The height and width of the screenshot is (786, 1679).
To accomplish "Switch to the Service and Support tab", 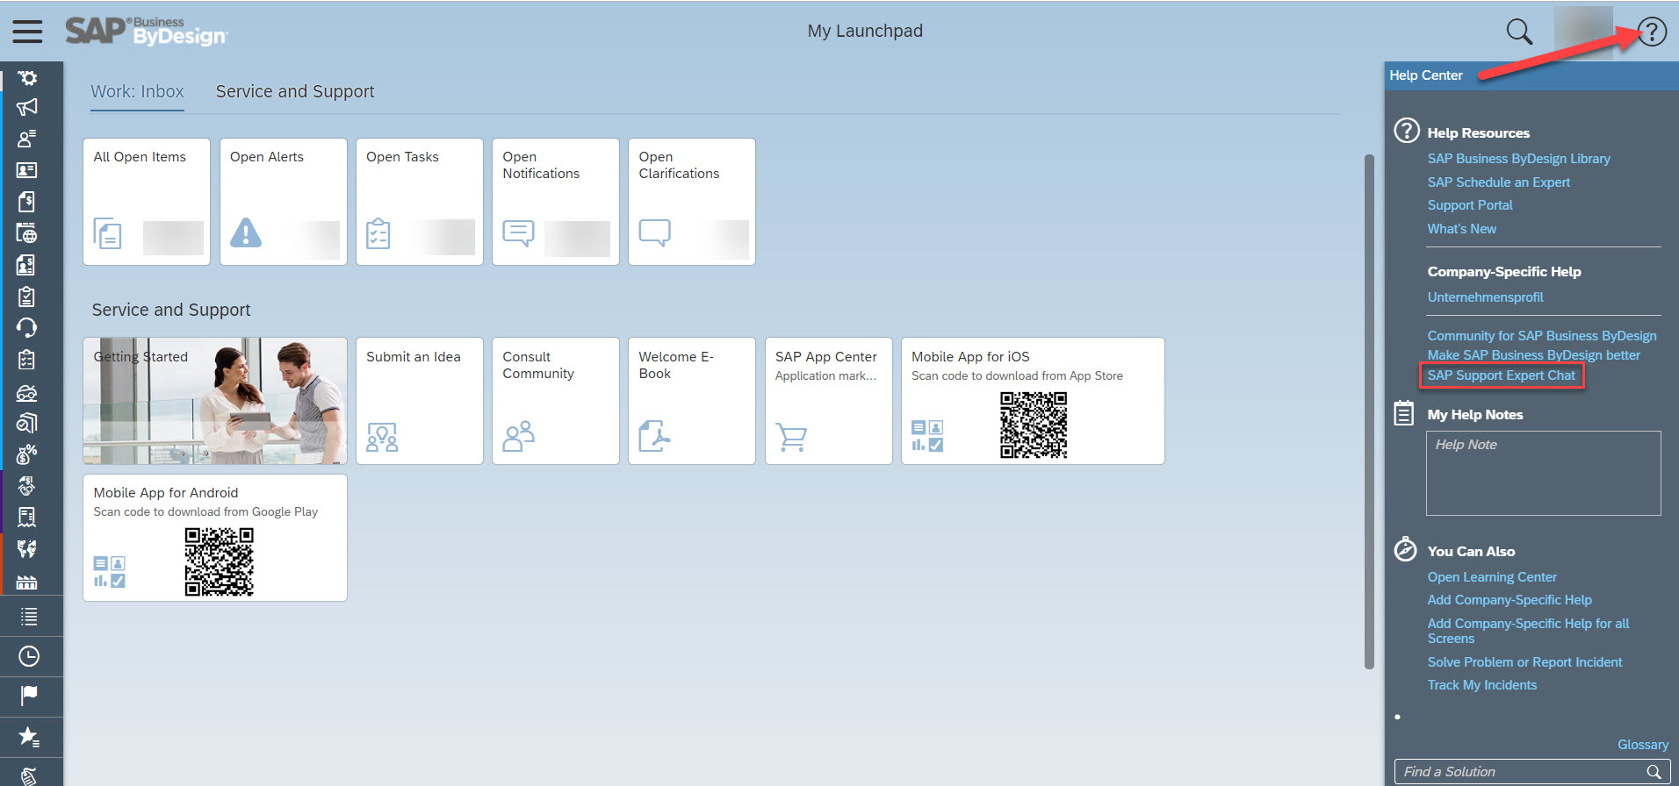I will click(x=295, y=92).
